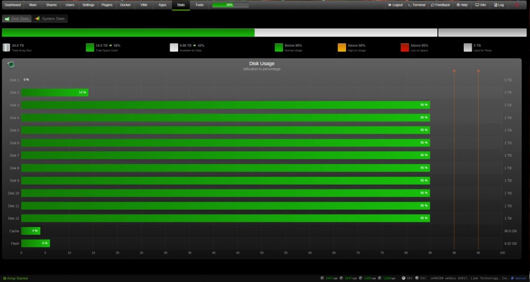The width and height of the screenshot is (530, 282).
Task: Click the Disk 9 usage bar
Action: (225, 180)
